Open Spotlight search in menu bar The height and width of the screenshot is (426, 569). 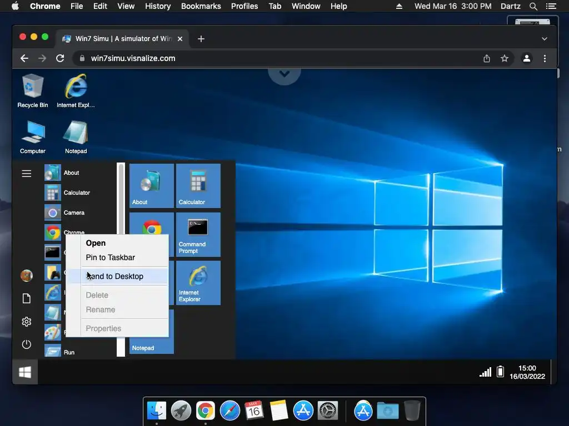coord(533,6)
